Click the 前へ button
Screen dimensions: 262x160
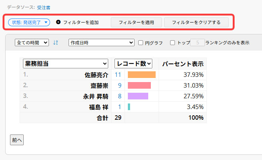tap(17, 140)
